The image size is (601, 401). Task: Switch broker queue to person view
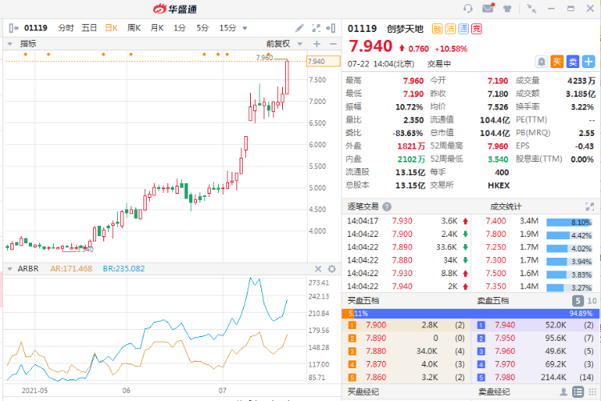point(563,392)
